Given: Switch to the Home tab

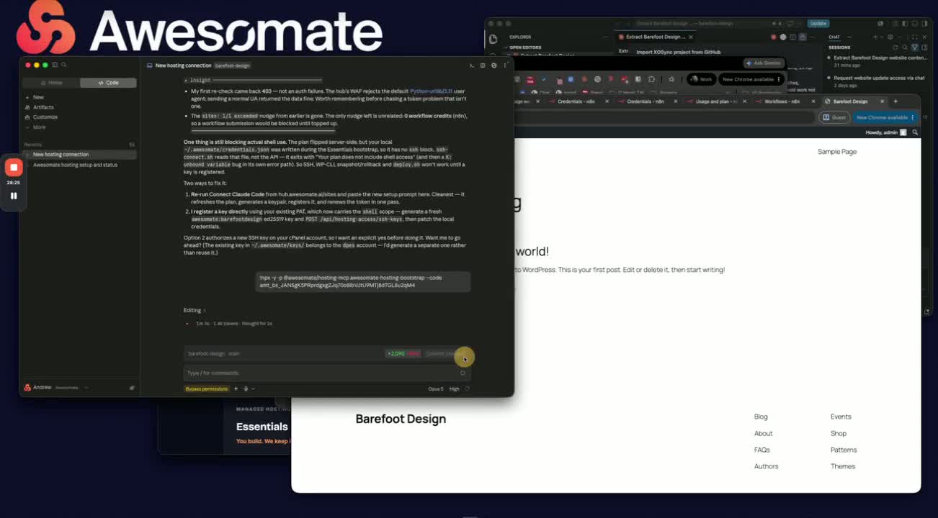Looking at the screenshot, I should tap(52, 83).
